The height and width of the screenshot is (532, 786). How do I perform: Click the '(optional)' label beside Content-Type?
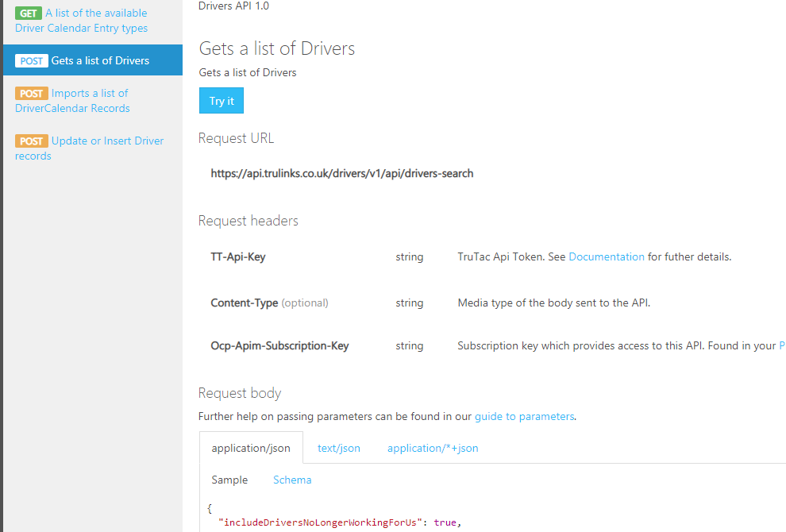[x=305, y=303]
